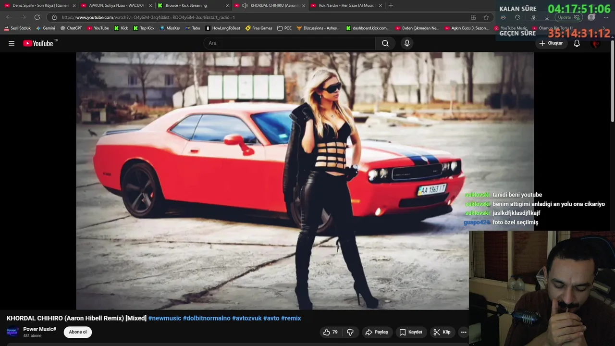This screenshot has width=615, height=346.
Task: Open Sesli Sözlük bookmark
Action: pyautogui.click(x=17, y=28)
